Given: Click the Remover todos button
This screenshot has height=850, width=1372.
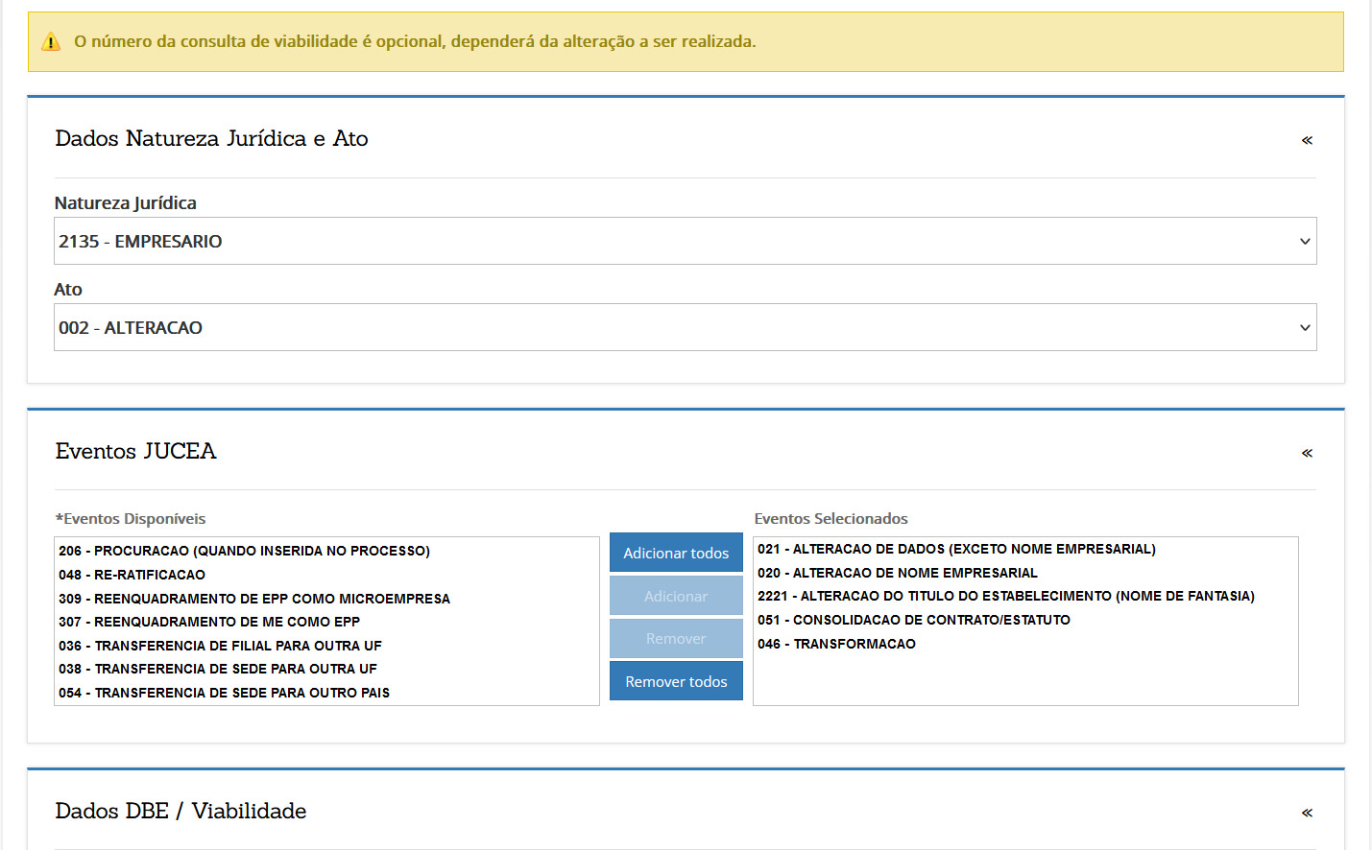Looking at the screenshot, I should click(676, 681).
